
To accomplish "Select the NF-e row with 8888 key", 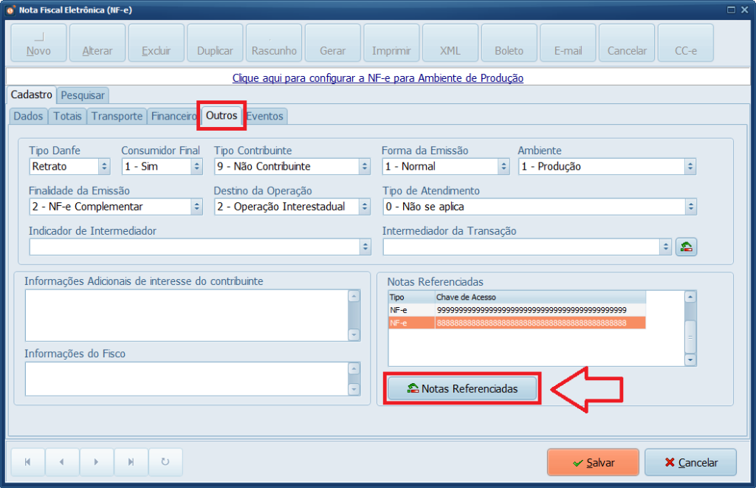I will click(517, 323).
